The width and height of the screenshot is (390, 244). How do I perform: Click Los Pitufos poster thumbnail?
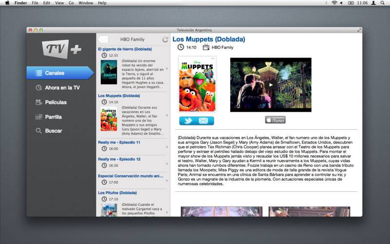pyautogui.click(x=109, y=210)
